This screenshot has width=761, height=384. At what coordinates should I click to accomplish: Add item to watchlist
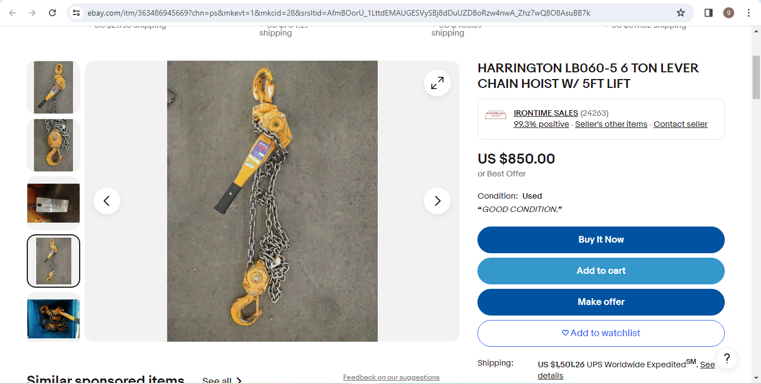tap(601, 333)
